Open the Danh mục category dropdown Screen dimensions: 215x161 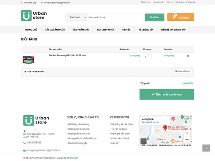tap(77, 17)
